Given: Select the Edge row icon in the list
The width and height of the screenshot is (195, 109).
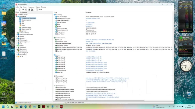Looking at the screenshot, I should pyautogui.click(x=56, y=24).
